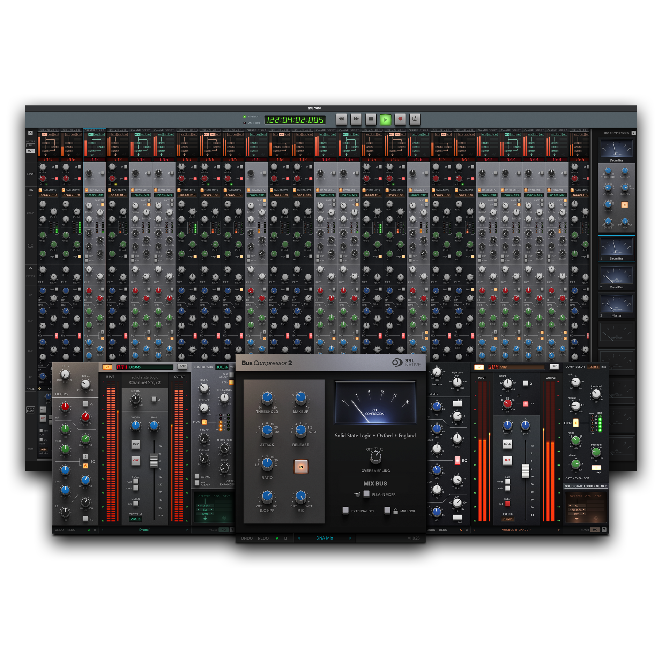Screen dimensions: 662x662
Task: Click SOLO on the Drums channel strip
Action: click(136, 444)
